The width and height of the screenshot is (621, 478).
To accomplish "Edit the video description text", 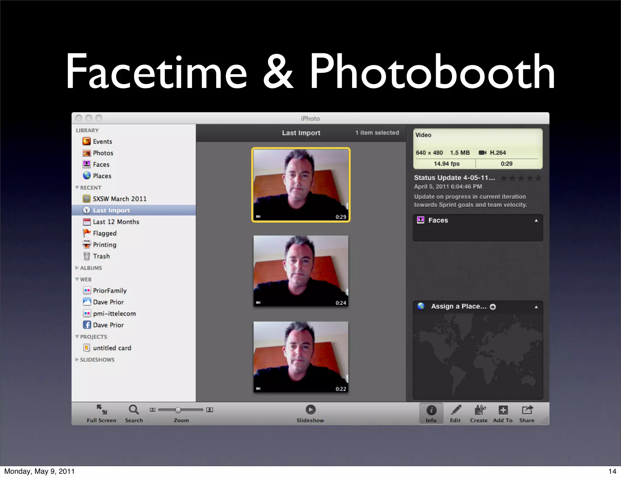I will (x=471, y=201).
